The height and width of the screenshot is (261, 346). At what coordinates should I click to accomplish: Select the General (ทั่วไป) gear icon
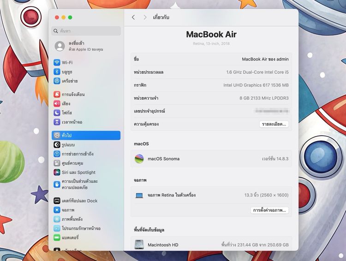(x=57, y=135)
